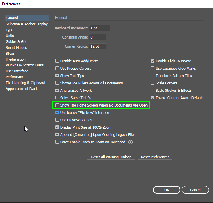Confirm preferences with OK button
Viewport: 213px width, 203px height.
(x=167, y=190)
